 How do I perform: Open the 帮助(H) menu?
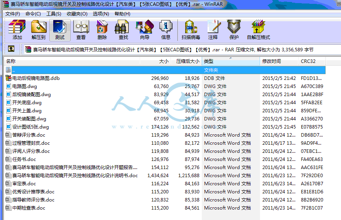tap(122, 14)
